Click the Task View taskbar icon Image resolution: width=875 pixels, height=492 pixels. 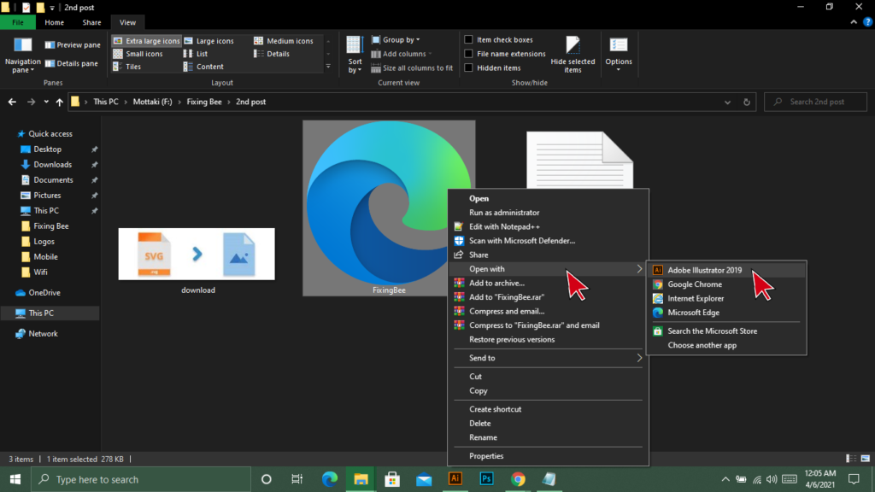[x=297, y=479]
